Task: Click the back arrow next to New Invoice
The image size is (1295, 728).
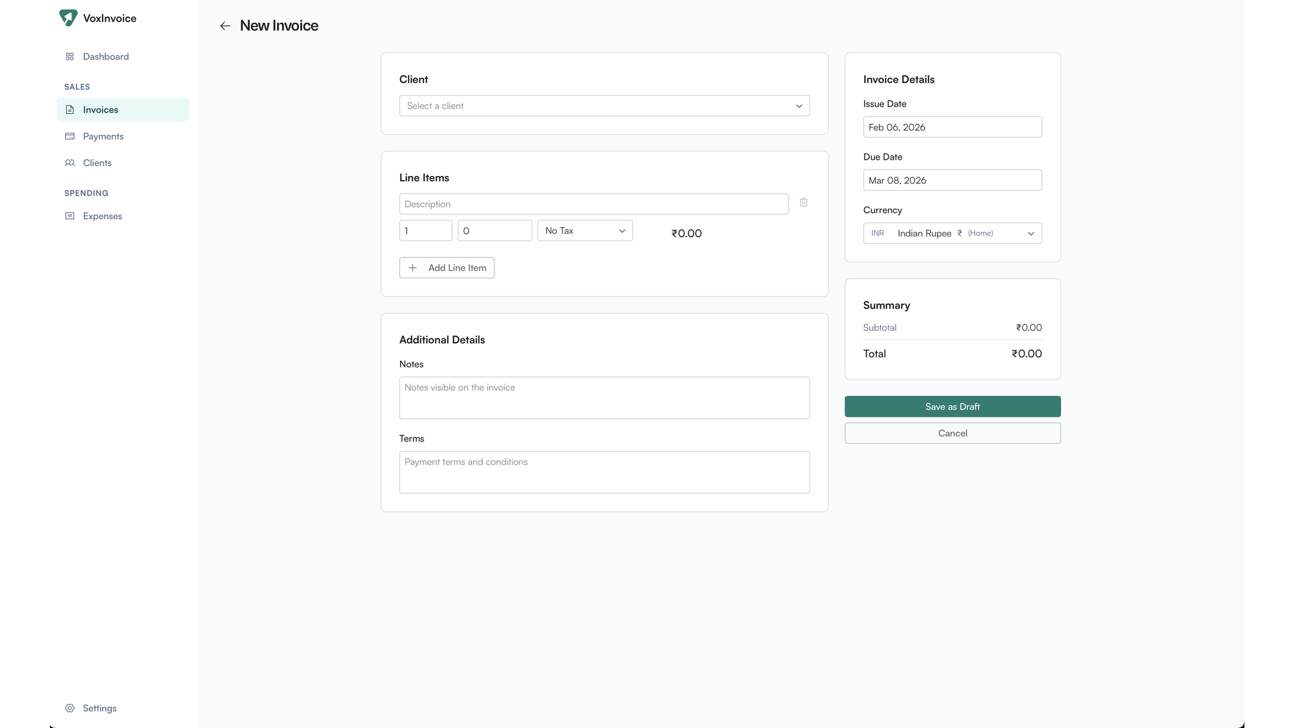Action: point(225,26)
